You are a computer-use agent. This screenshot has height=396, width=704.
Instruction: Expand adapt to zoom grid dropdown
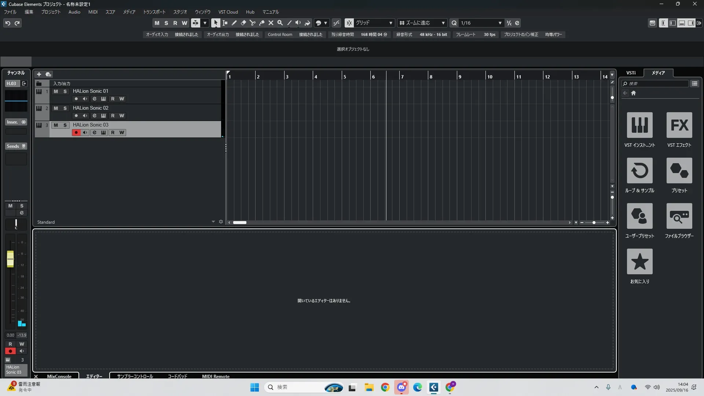click(x=443, y=23)
